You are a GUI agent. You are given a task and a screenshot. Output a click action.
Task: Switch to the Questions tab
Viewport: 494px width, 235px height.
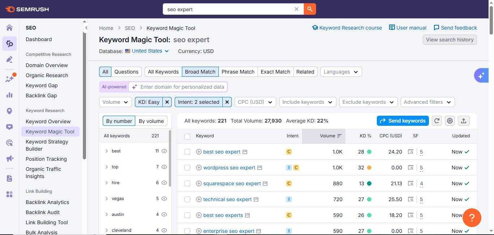(126, 72)
